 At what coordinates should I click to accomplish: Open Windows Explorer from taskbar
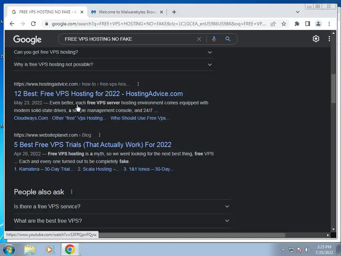click(x=30, y=250)
